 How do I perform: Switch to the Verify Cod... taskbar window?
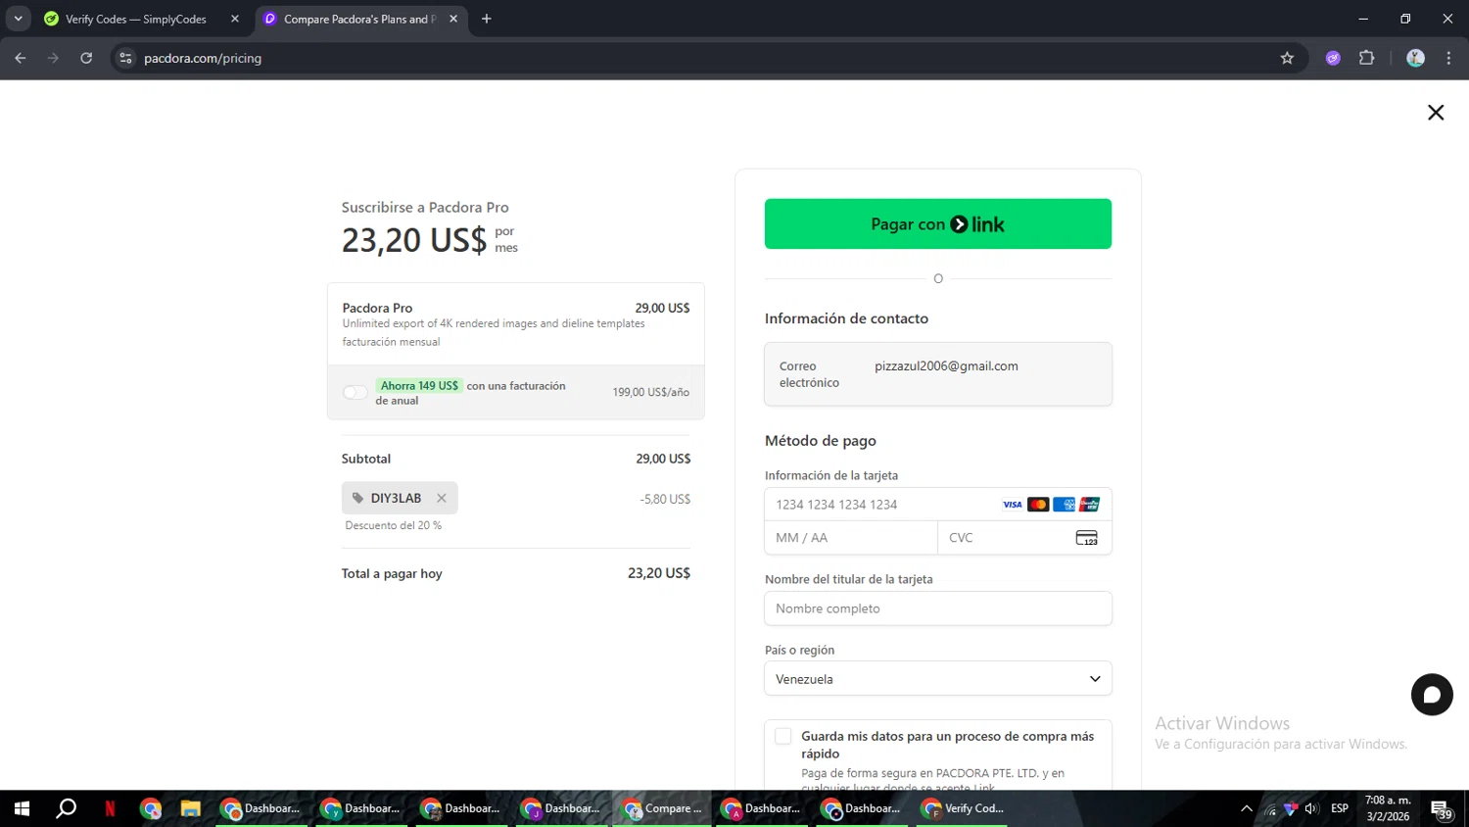click(x=964, y=808)
